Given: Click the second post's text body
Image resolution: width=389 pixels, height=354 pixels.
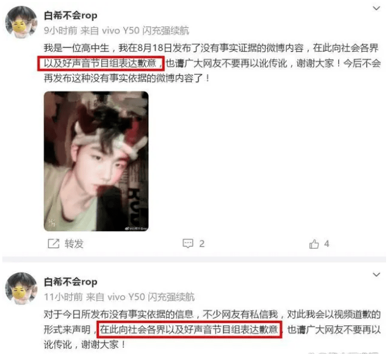Looking at the screenshot, I should point(212,329).
